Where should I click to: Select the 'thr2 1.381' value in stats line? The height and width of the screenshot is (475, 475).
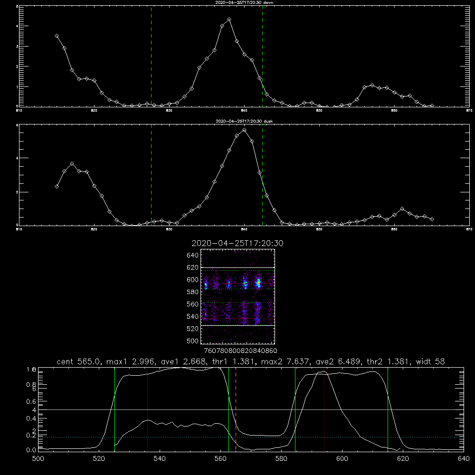click(389, 361)
